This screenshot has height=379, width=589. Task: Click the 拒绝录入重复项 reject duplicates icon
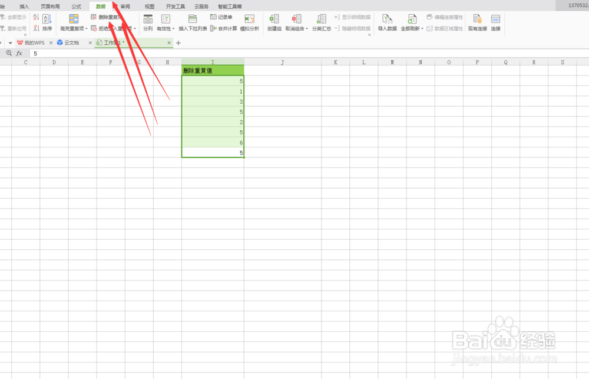coord(94,28)
